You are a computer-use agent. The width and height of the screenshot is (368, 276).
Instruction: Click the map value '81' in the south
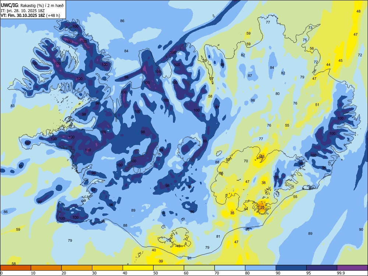click(x=218, y=236)
